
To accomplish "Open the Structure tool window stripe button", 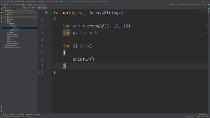I will click(x=1, y=18).
